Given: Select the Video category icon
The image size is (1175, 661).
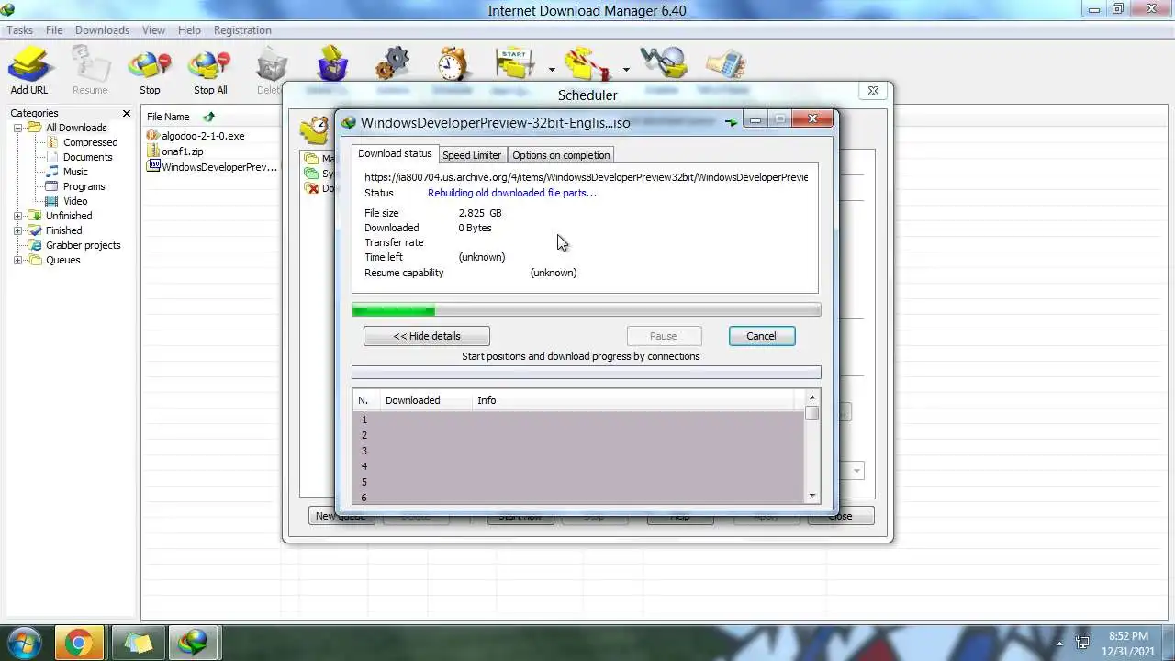Looking at the screenshot, I should tap(52, 201).
